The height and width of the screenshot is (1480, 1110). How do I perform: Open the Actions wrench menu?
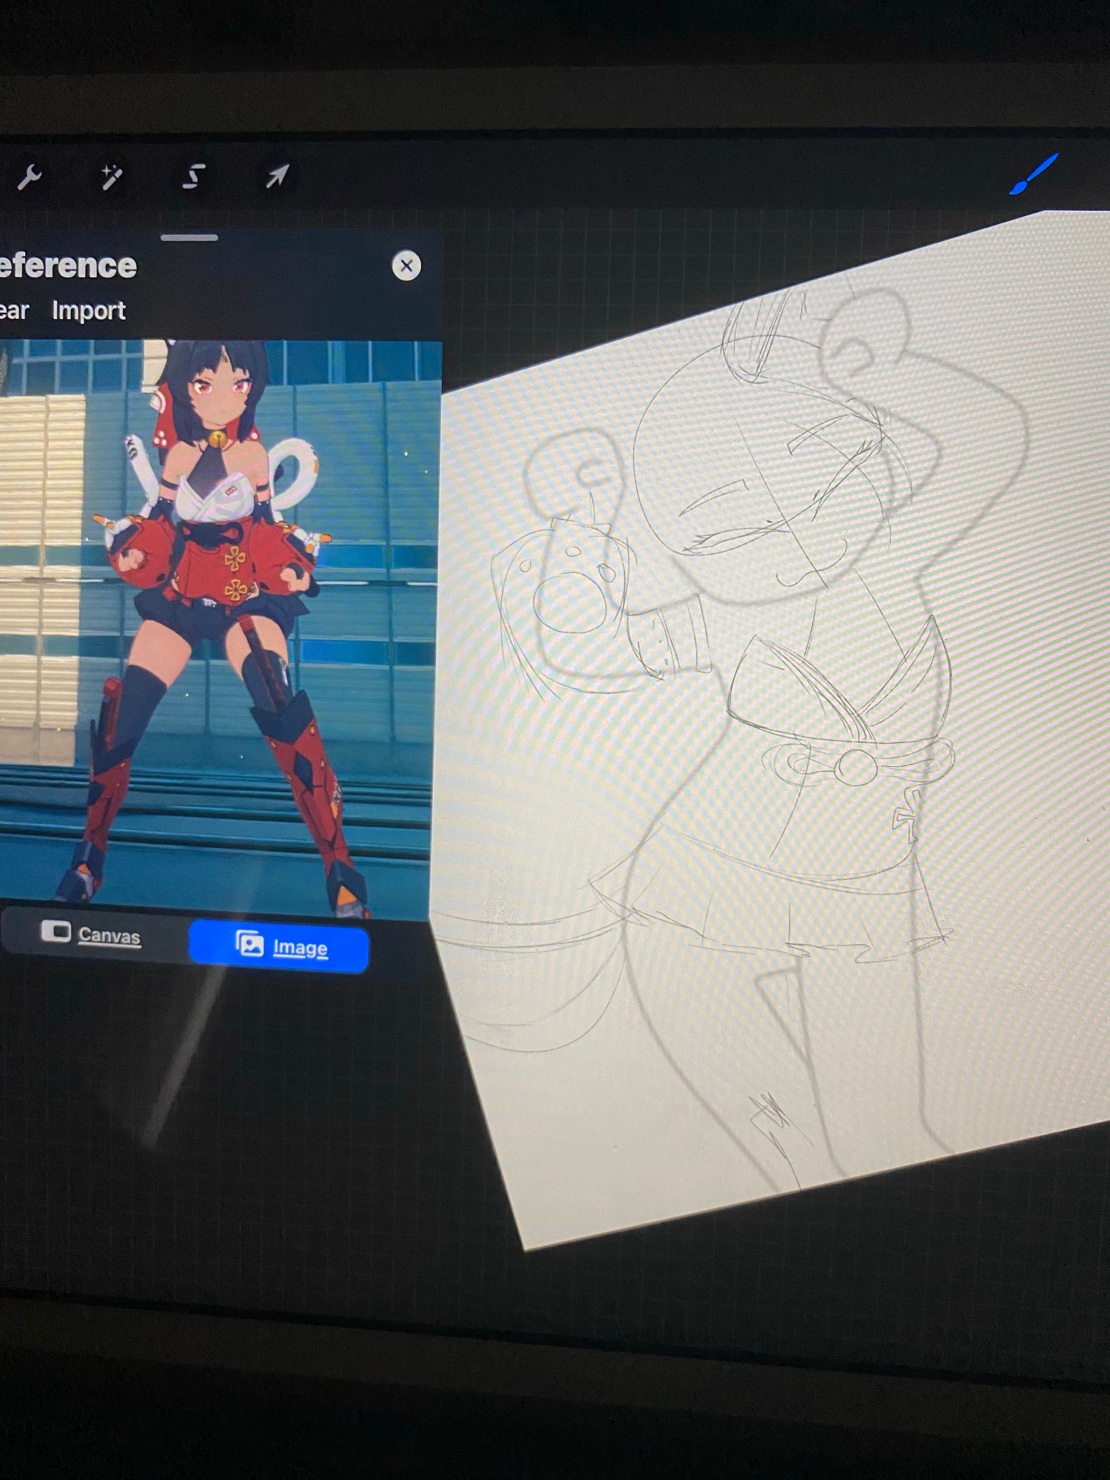pos(29,177)
